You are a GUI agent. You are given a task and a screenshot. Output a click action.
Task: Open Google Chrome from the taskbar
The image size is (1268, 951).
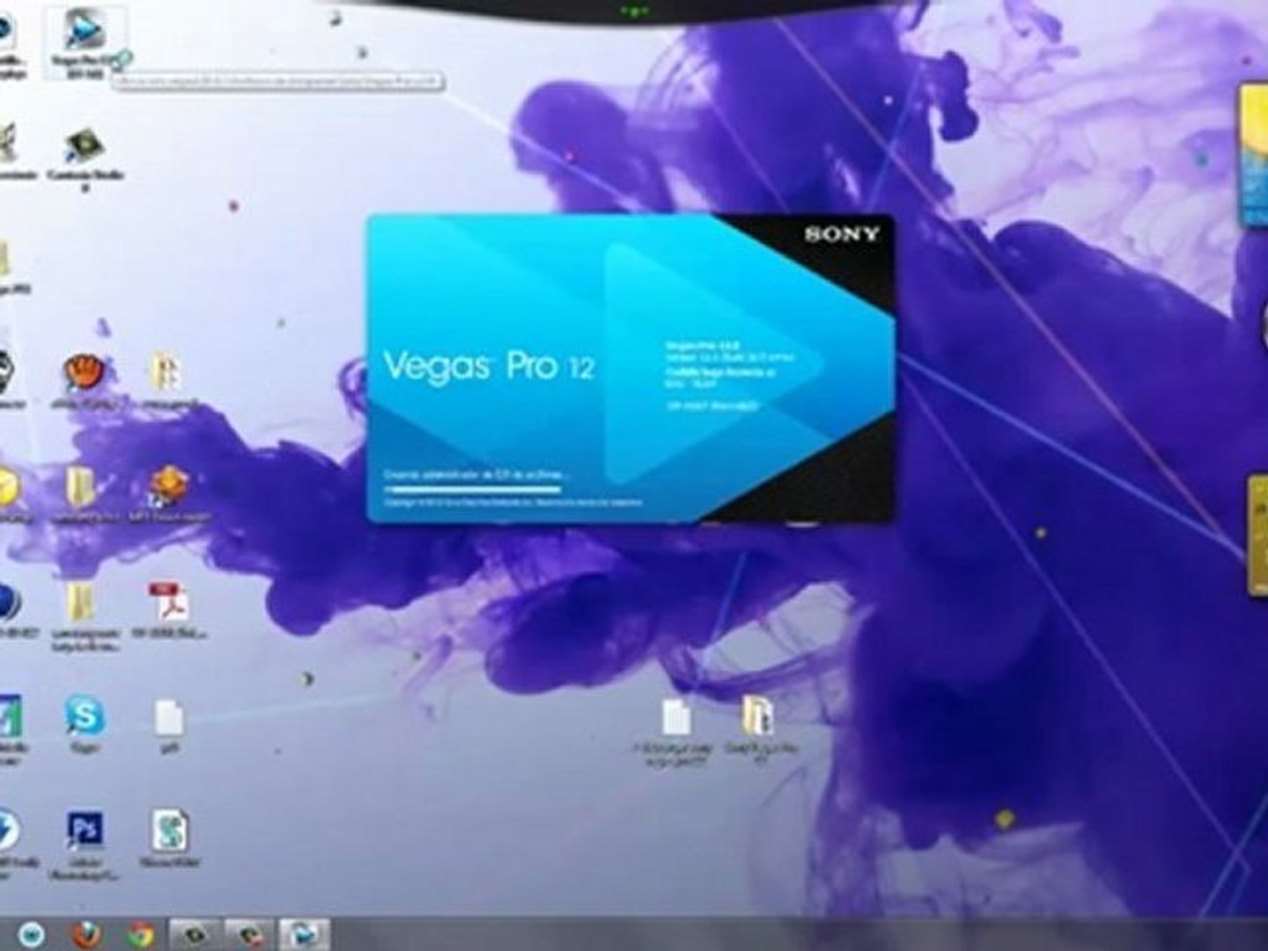click(x=140, y=933)
